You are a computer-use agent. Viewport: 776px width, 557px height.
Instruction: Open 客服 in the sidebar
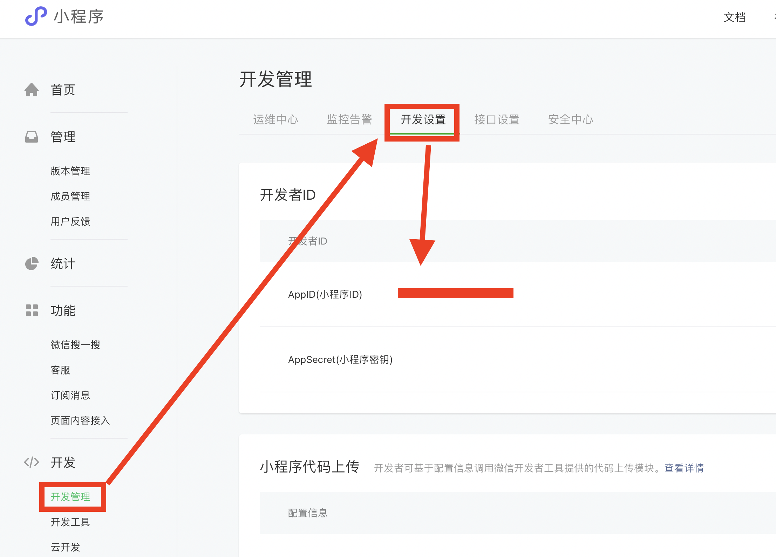point(60,370)
